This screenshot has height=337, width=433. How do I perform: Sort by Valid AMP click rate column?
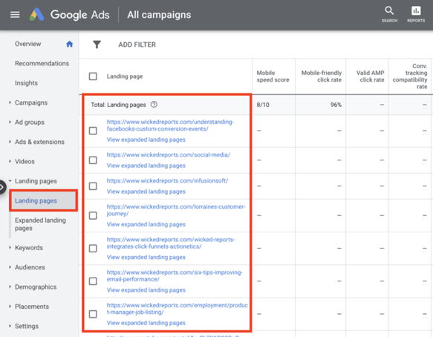[370, 76]
